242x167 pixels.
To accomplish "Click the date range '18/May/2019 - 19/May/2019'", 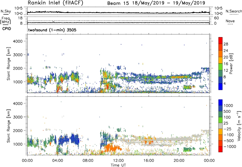I will click(168, 3).
